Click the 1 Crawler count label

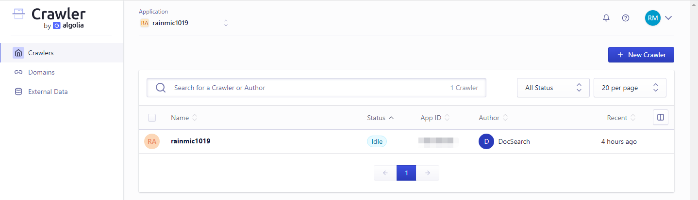pyautogui.click(x=464, y=88)
